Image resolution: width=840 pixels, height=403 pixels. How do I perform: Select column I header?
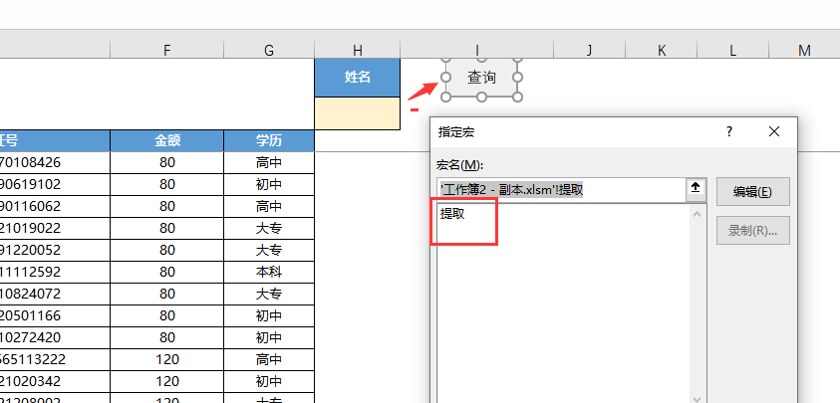[x=476, y=51]
